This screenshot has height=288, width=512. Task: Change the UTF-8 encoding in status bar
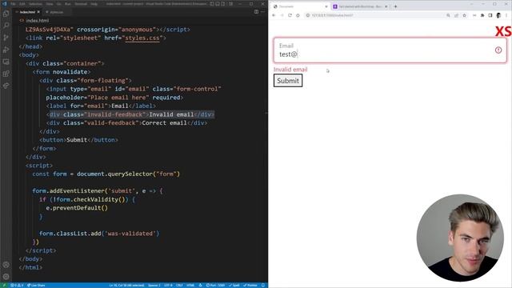click(168, 285)
